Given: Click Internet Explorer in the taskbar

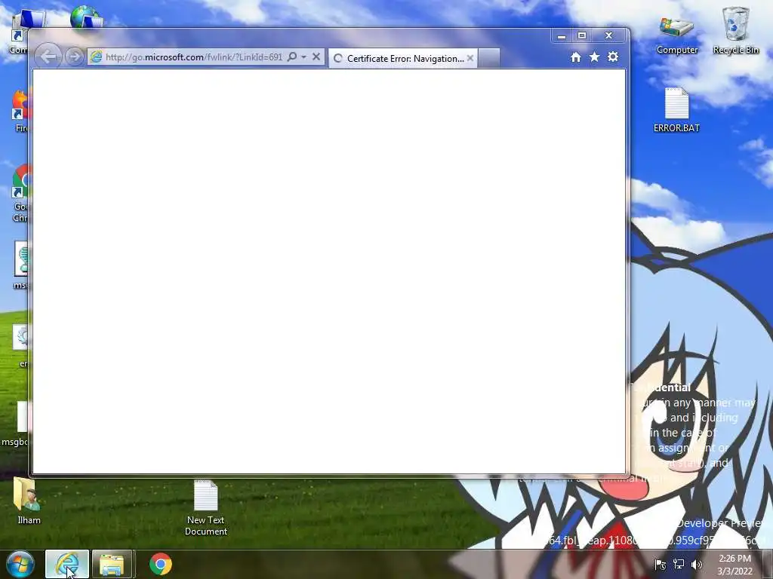Looking at the screenshot, I should click(67, 564).
